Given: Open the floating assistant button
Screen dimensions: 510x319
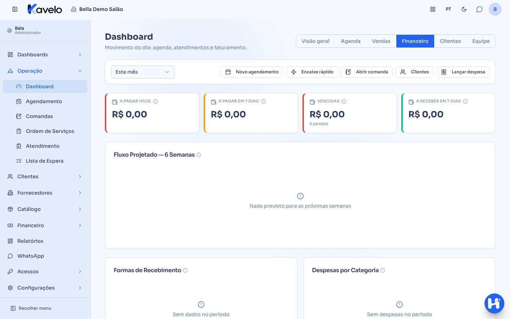Looking at the screenshot, I should point(494,303).
